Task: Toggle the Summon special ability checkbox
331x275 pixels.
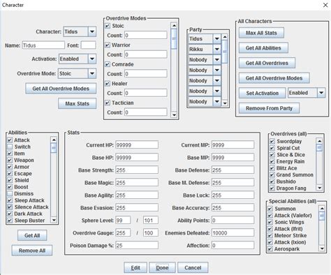Action: tap(270, 209)
